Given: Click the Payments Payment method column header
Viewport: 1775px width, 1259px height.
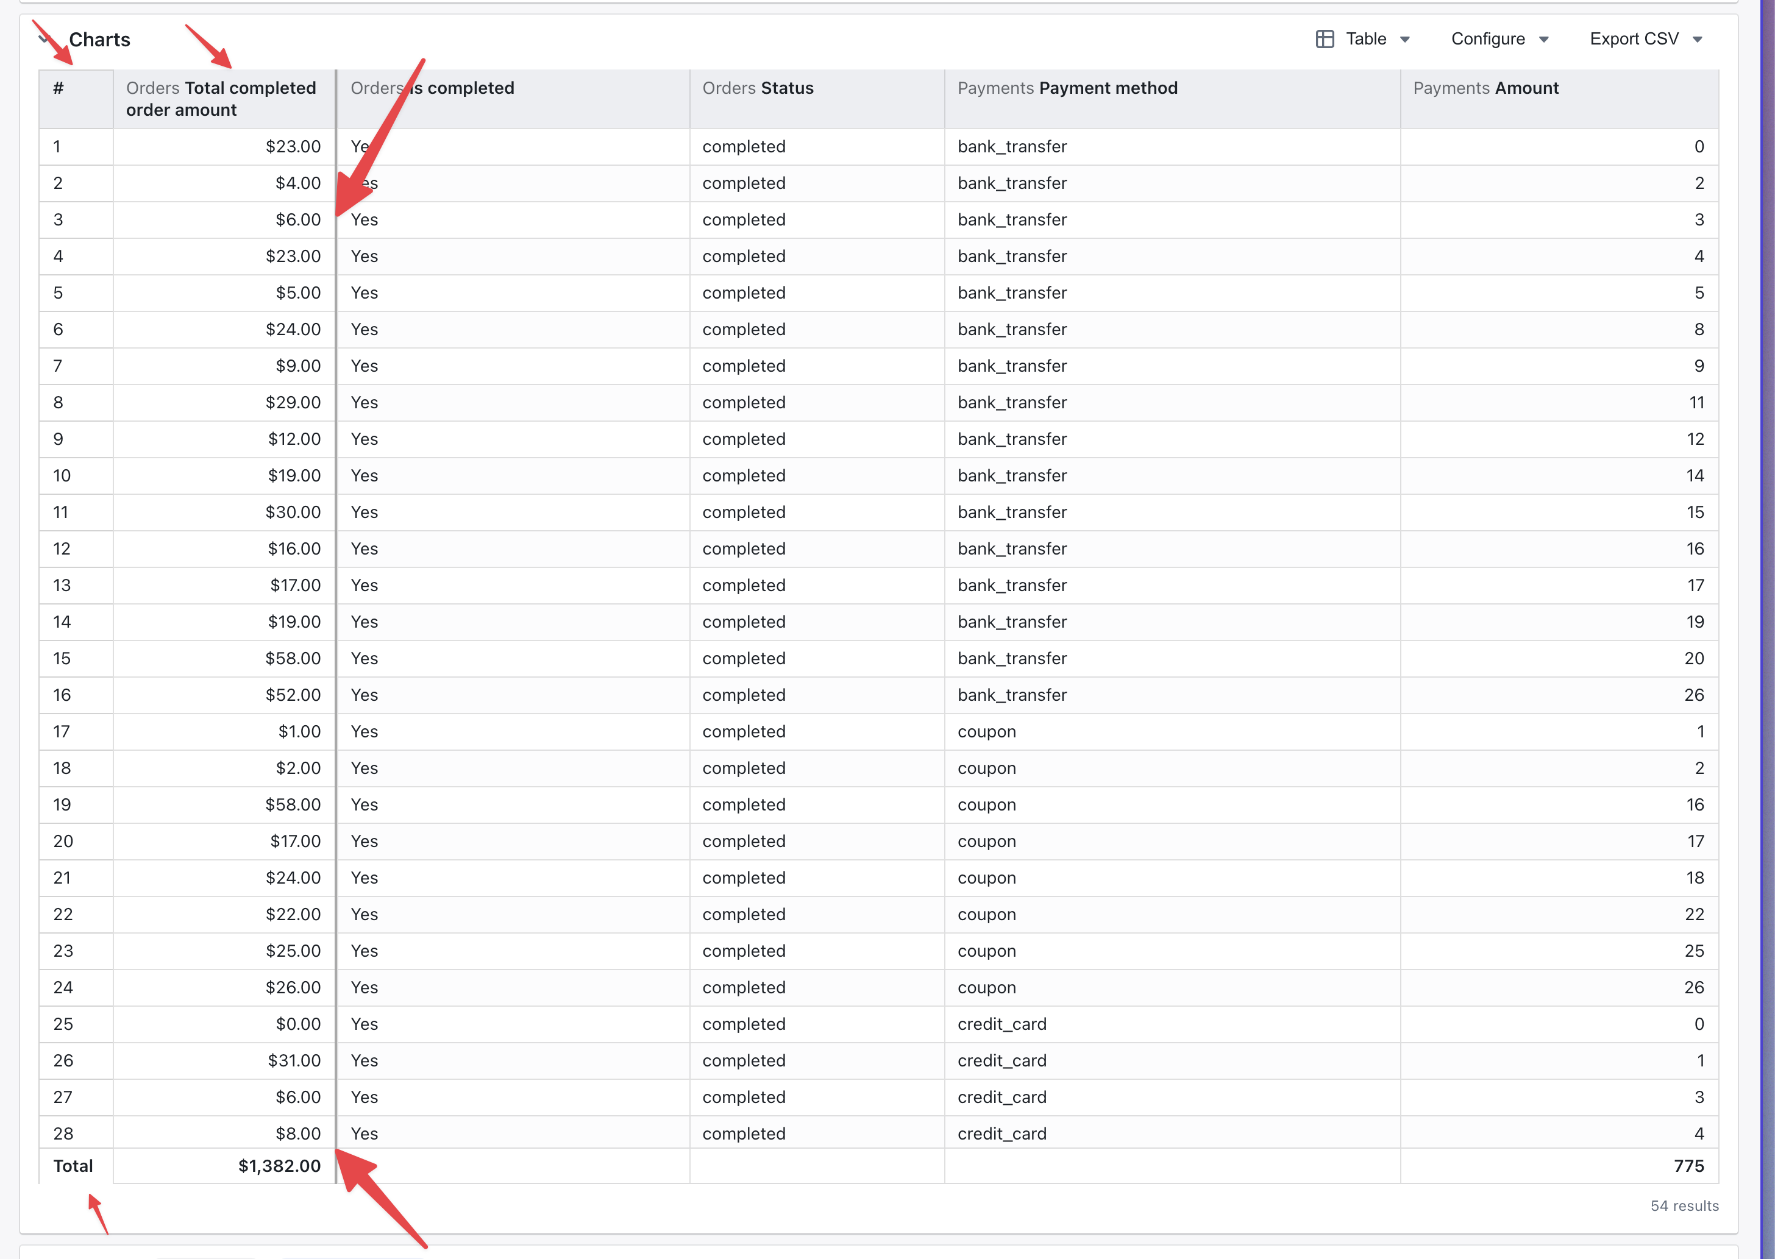Looking at the screenshot, I should (1173, 99).
